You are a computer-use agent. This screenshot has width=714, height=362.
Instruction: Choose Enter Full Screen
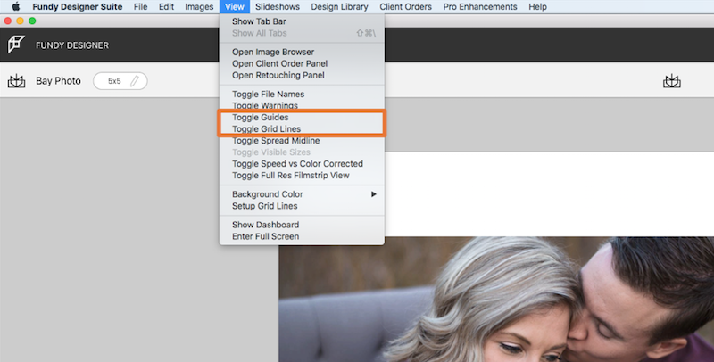(302, 236)
